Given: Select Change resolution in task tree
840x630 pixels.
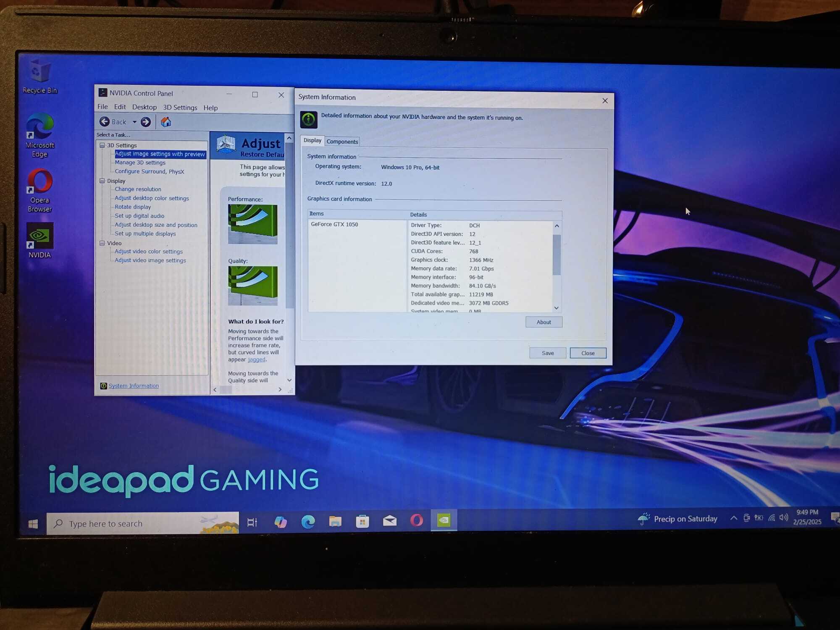Looking at the screenshot, I should [x=138, y=189].
